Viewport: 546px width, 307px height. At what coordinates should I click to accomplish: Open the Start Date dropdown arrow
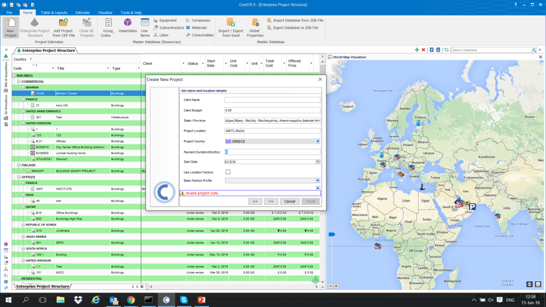tap(318, 162)
